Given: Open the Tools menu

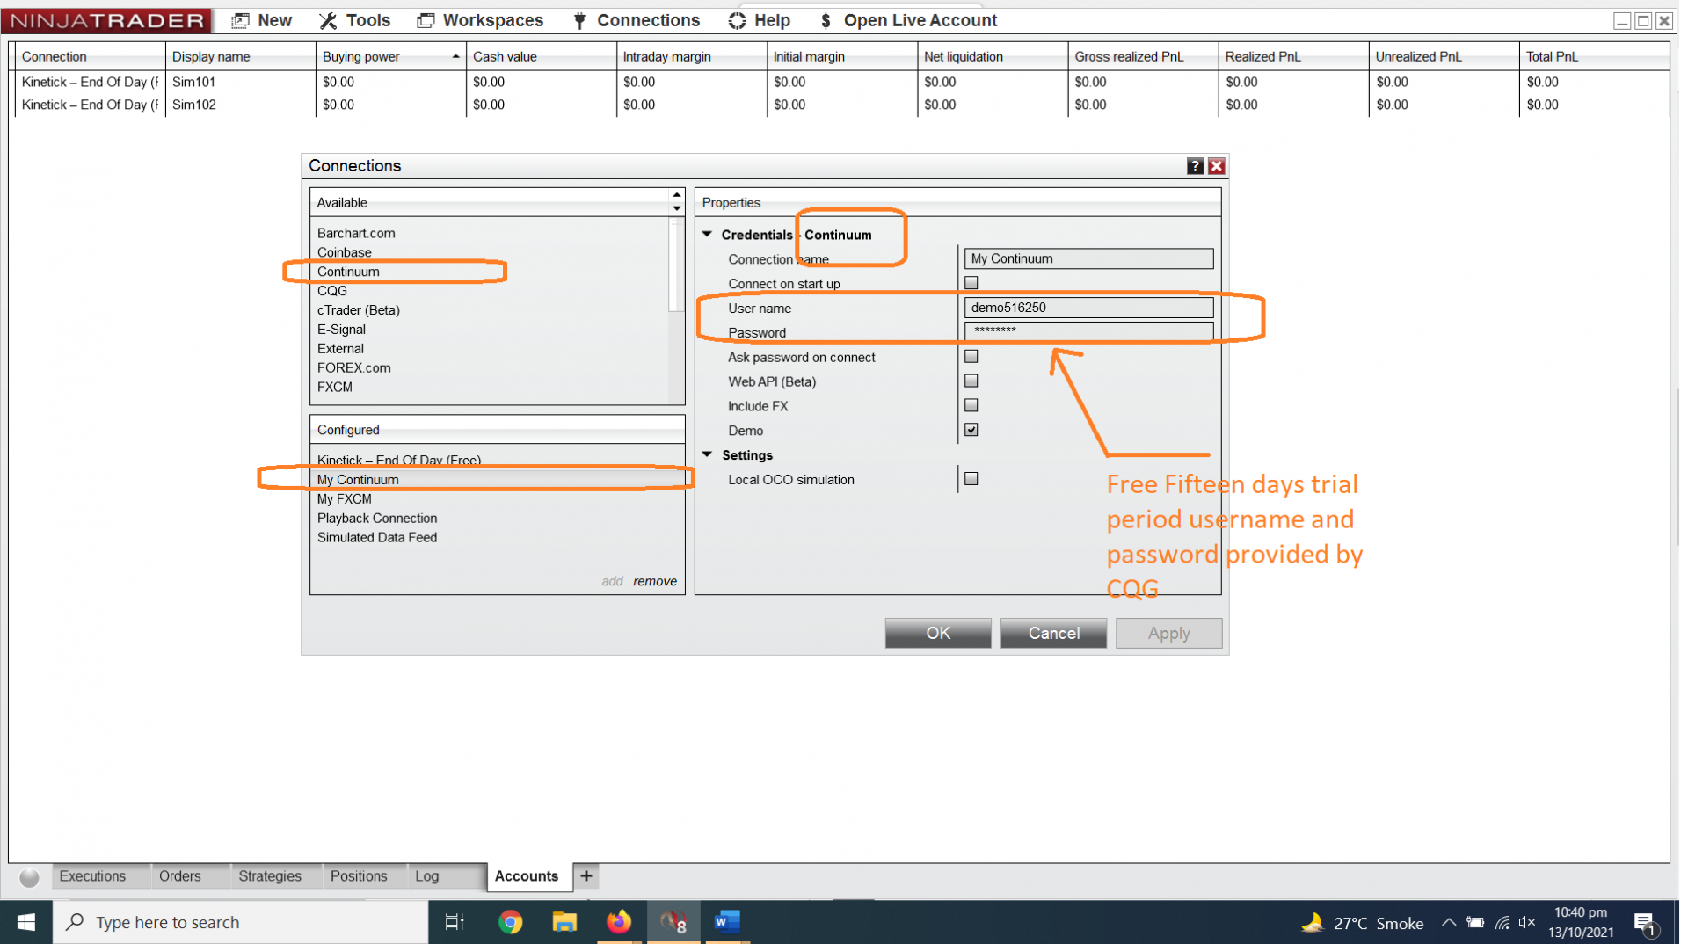Looking at the screenshot, I should pyautogui.click(x=355, y=20).
